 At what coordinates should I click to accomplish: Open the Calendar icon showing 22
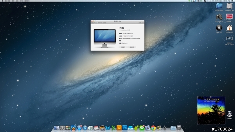click(x=96, y=128)
